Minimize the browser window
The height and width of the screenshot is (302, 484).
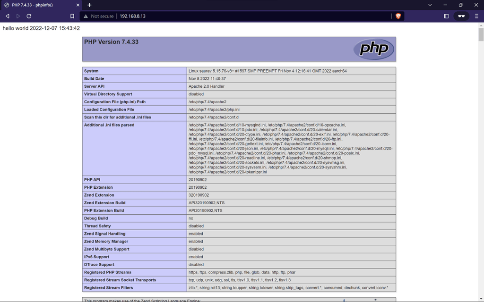(445, 5)
